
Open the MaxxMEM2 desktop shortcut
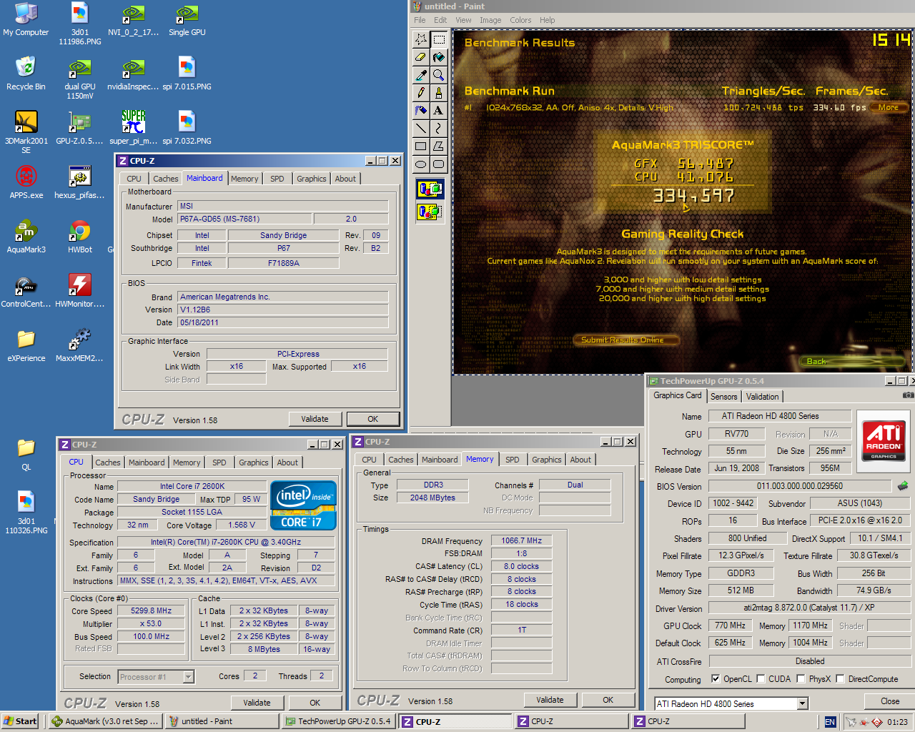tap(80, 345)
